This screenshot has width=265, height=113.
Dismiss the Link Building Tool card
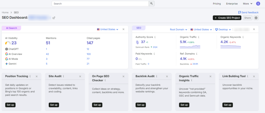tap(254, 76)
